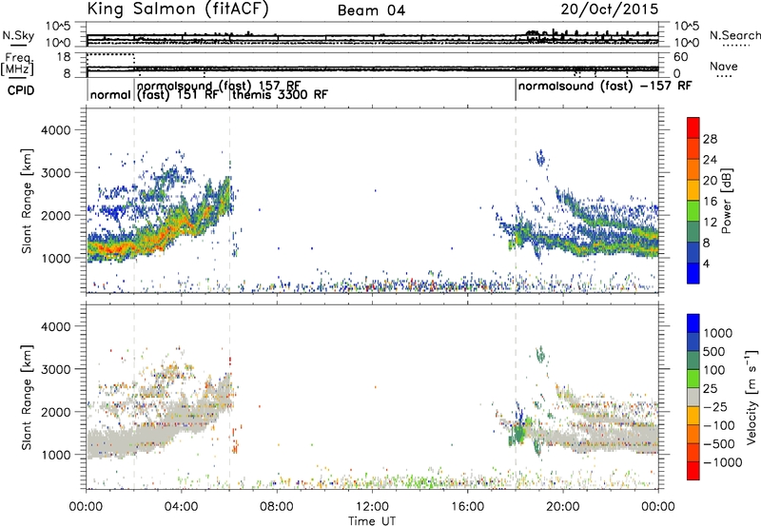This screenshot has width=761, height=527.
Task: Click the red top of the power colorbar
Action: coord(693,127)
